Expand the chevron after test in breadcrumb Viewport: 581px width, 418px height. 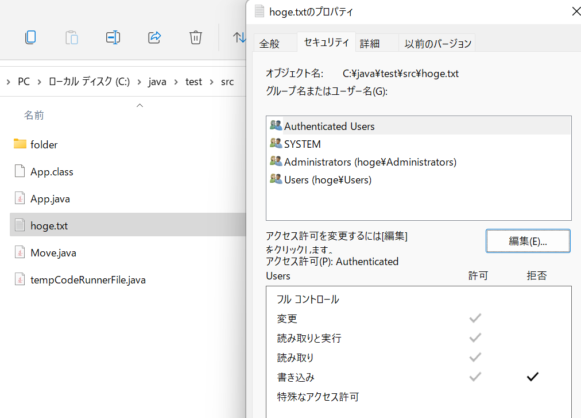(x=212, y=82)
